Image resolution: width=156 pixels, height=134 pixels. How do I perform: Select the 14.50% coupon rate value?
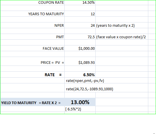[88, 3]
